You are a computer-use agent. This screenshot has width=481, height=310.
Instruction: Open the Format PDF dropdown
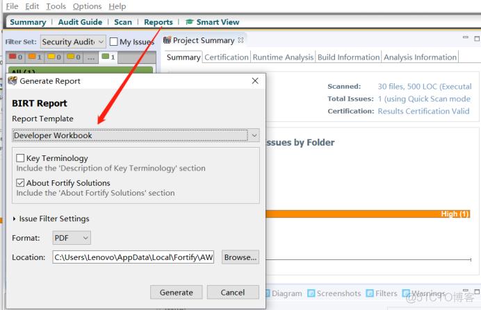(72, 238)
